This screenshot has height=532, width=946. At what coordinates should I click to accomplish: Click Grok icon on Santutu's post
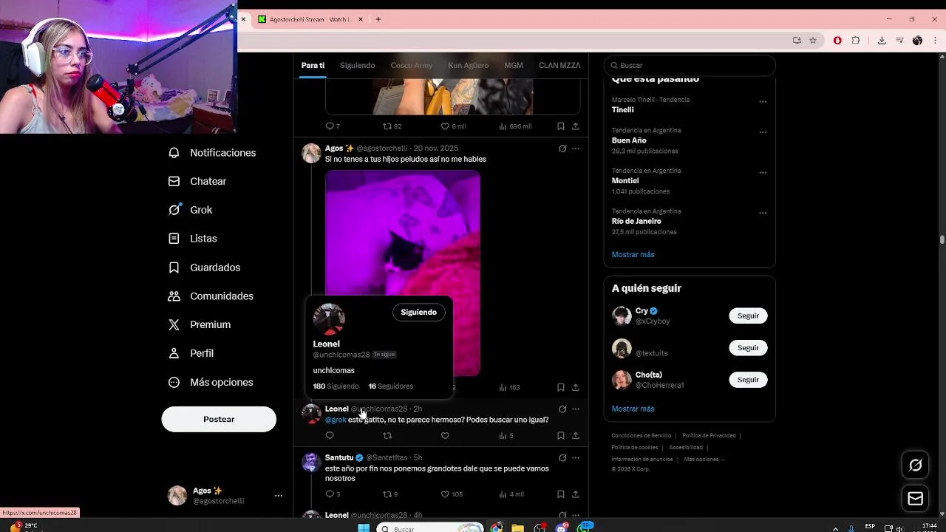(562, 457)
